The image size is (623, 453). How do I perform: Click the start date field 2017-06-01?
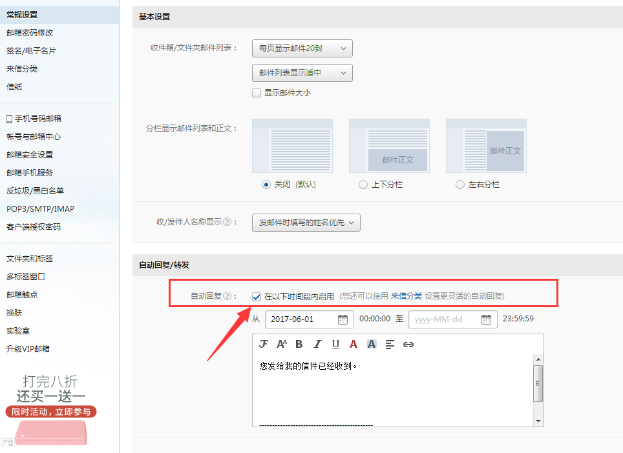(x=310, y=319)
